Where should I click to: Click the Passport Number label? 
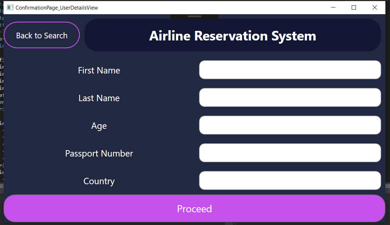point(99,153)
